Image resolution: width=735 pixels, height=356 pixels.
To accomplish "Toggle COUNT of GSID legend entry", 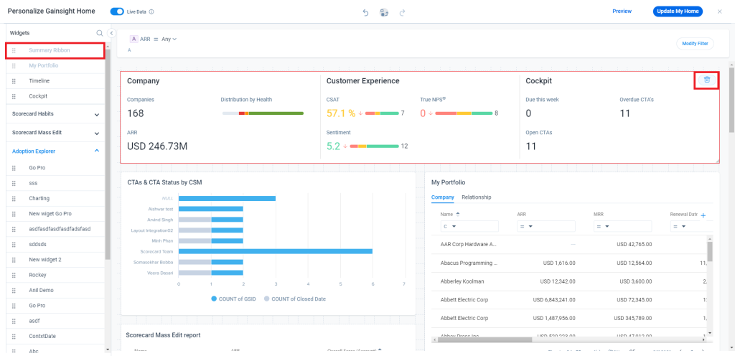I will [x=233, y=299].
